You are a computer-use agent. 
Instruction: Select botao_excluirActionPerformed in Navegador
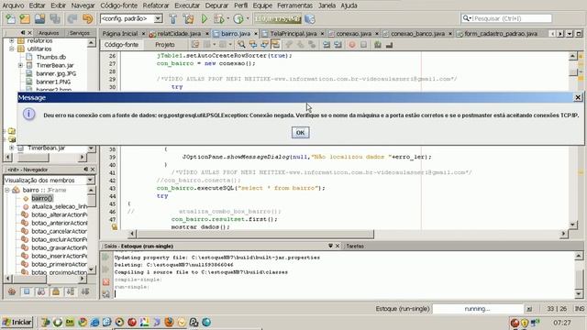click(59, 239)
